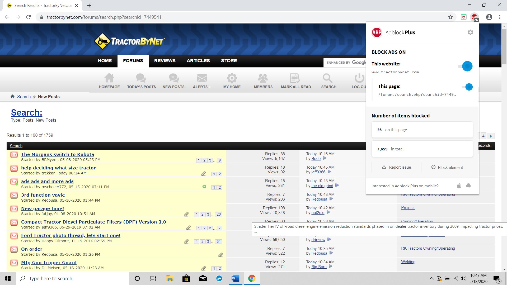Toggle ad blocking for this website
The width and height of the screenshot is (507, 285).
(465, 66)
